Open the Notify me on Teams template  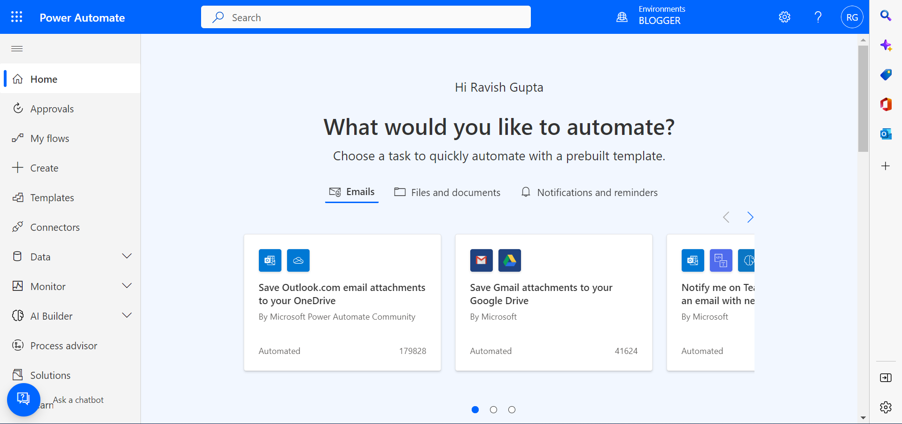coord(710,303)
